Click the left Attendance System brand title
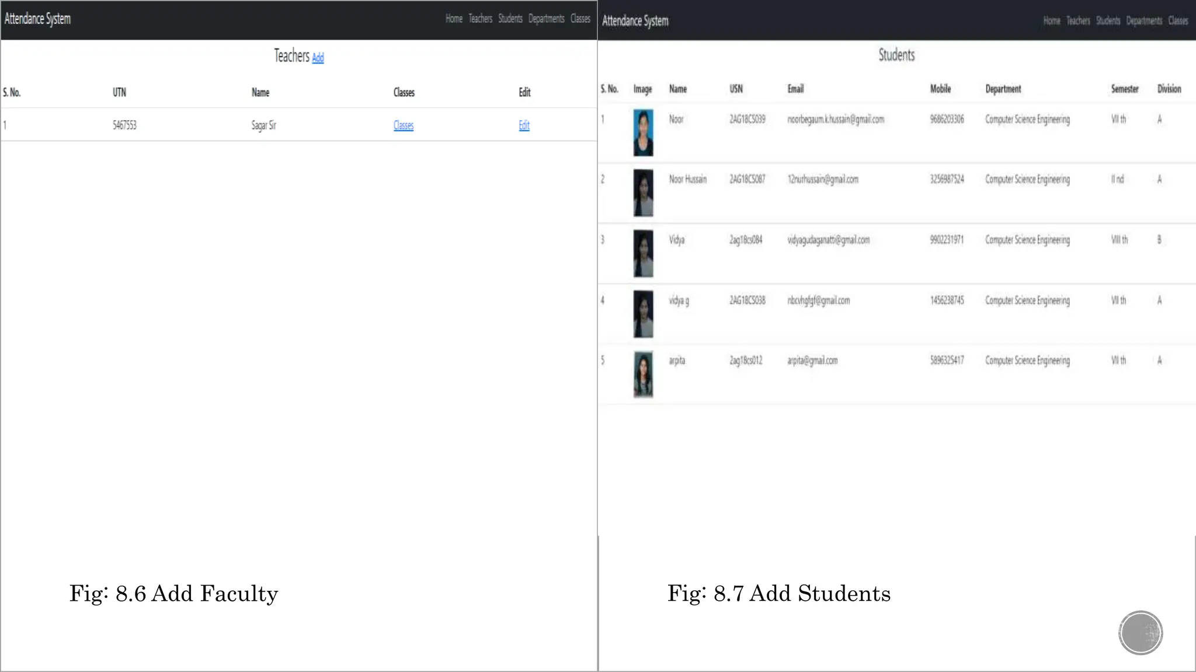 pyautogui.click(x=37, y=19)
